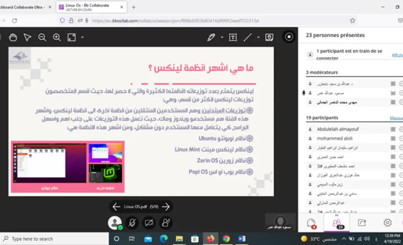Open controls for Abdulelah almayouf row

click(401, 129)
